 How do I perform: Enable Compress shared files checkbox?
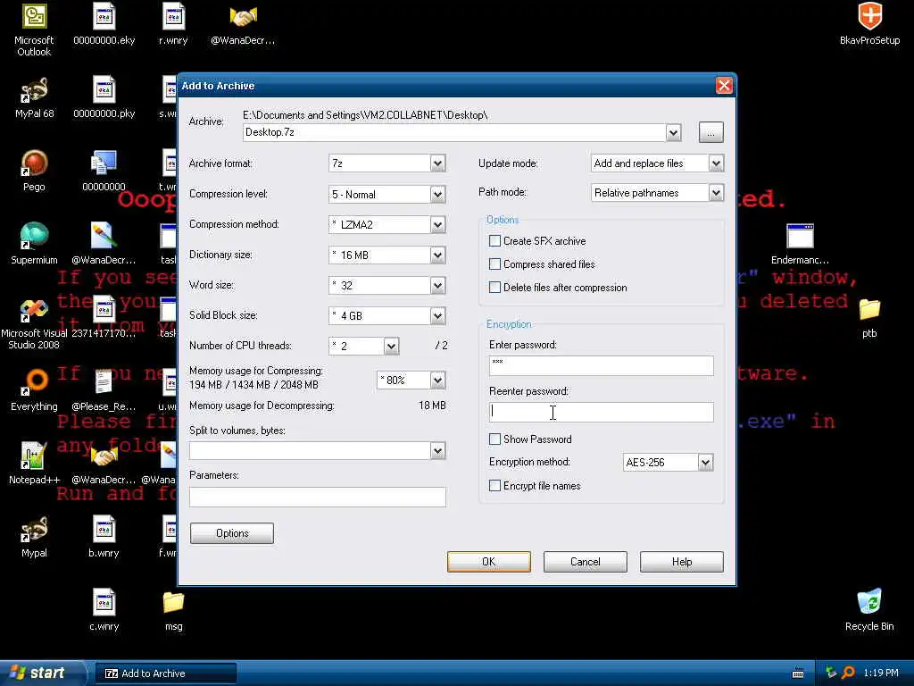click(x=494, y=264)
